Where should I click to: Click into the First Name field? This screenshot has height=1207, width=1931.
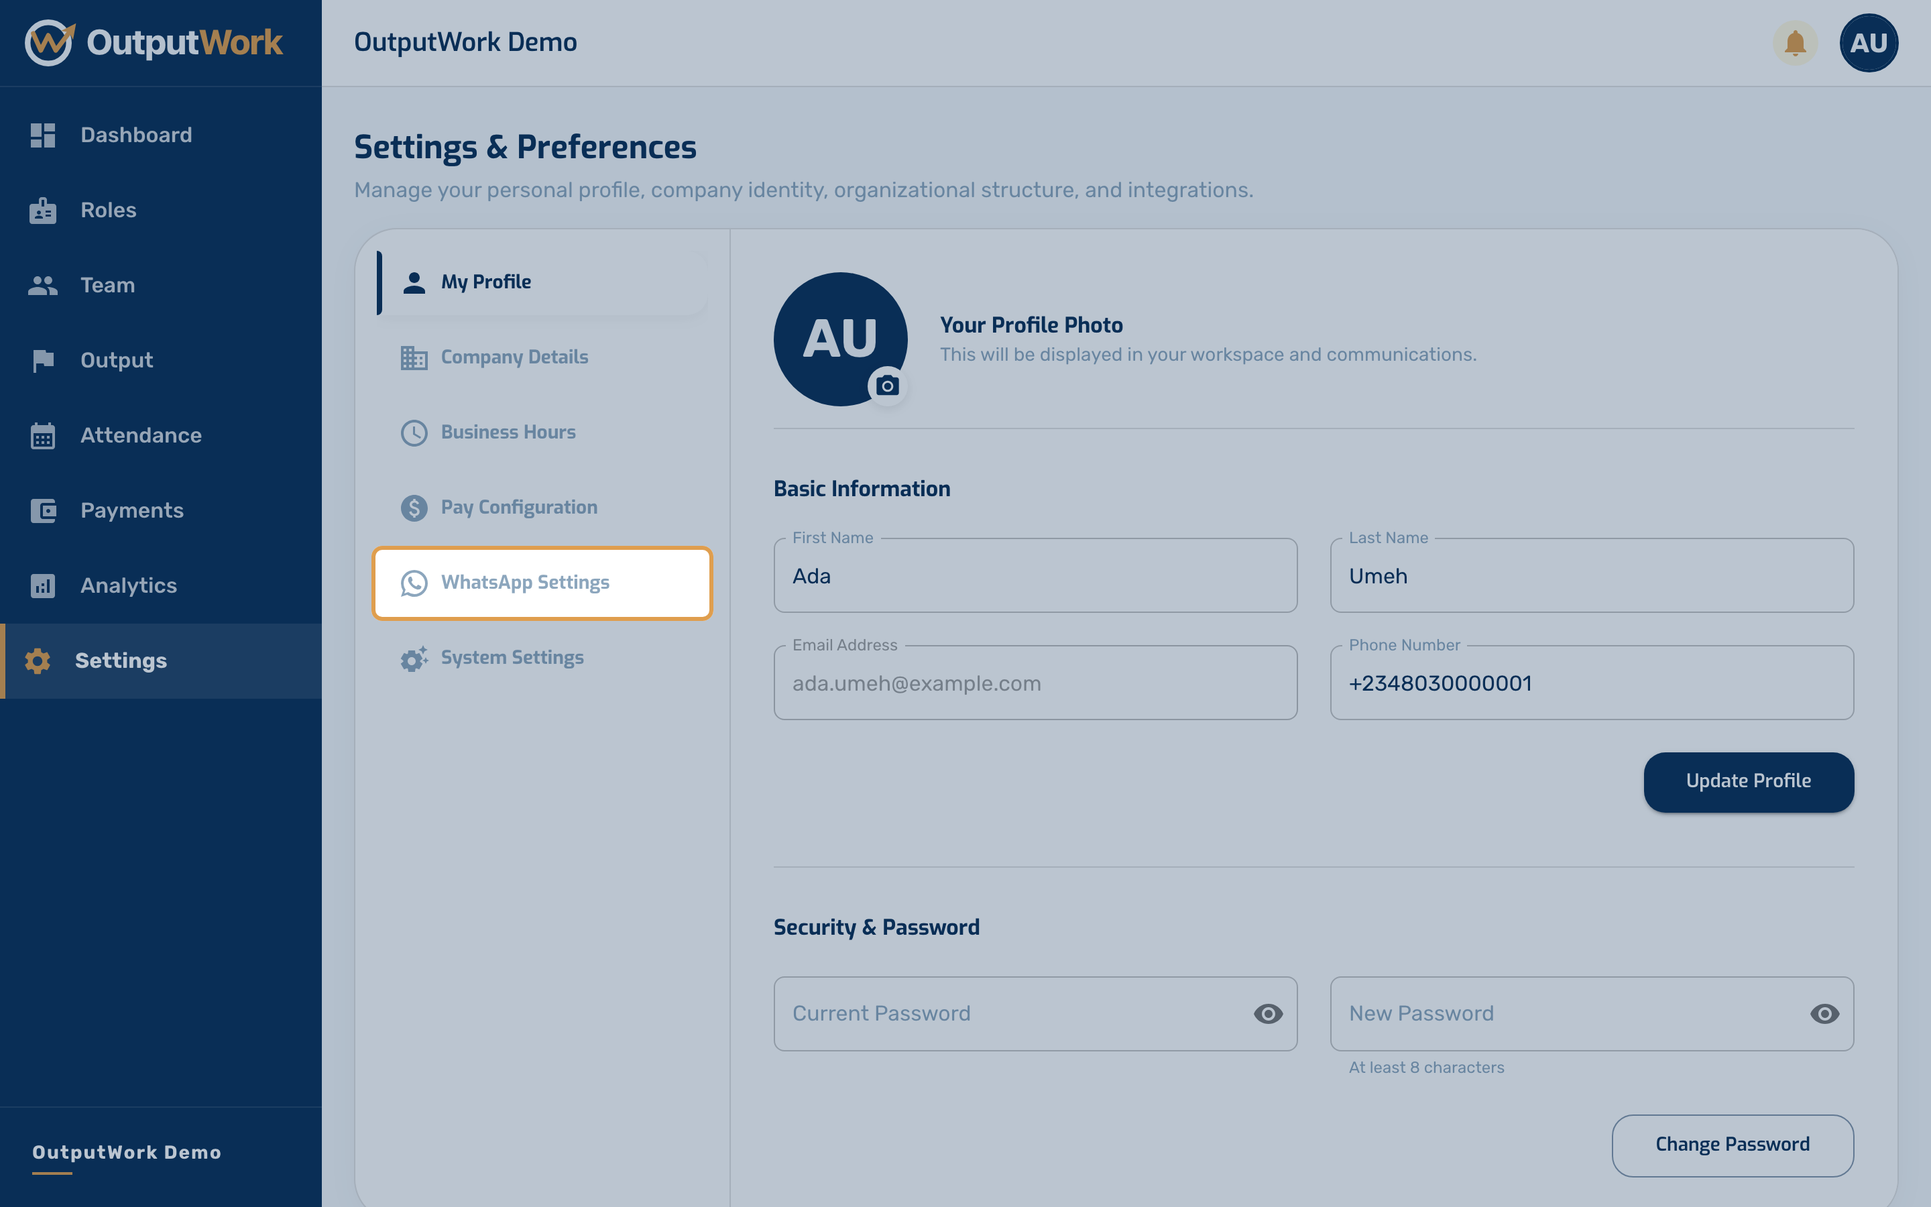1035,575
